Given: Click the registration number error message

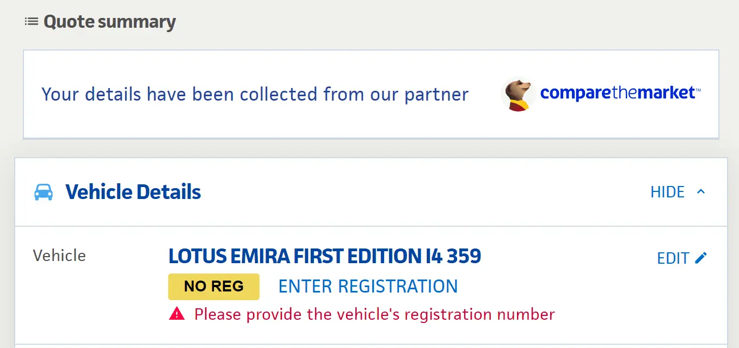Looking at the screenshot, I should click(374, 314).
